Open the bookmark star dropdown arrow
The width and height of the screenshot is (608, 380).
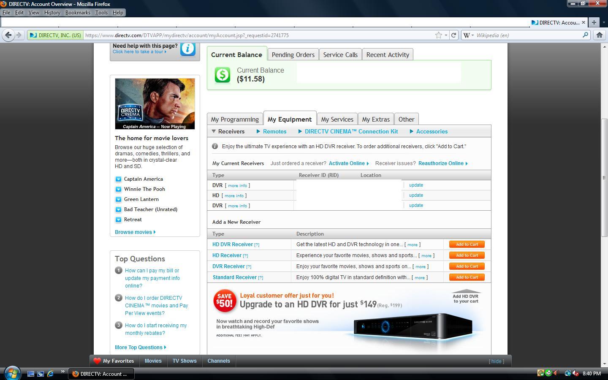[x=446, y=35]
